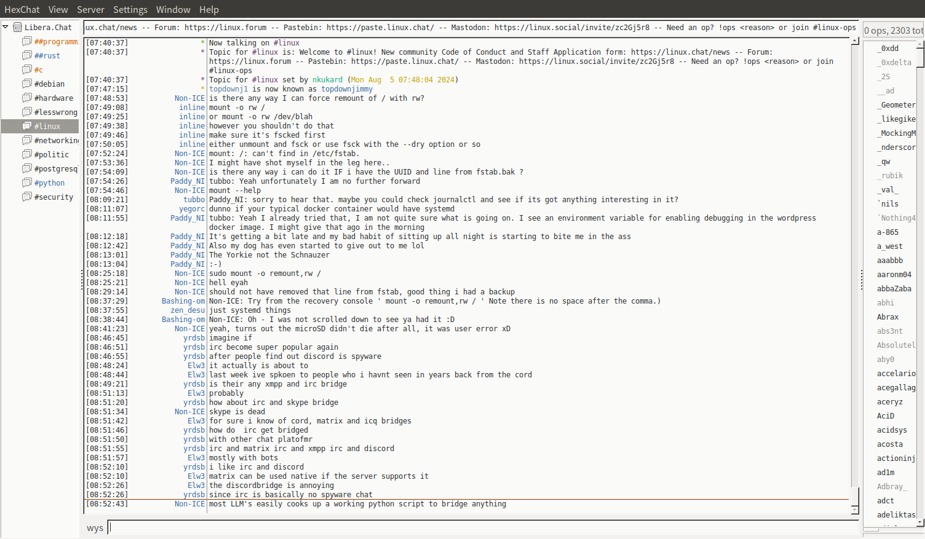Click the message input field
The image size is (925, 539).
[483, 527]
